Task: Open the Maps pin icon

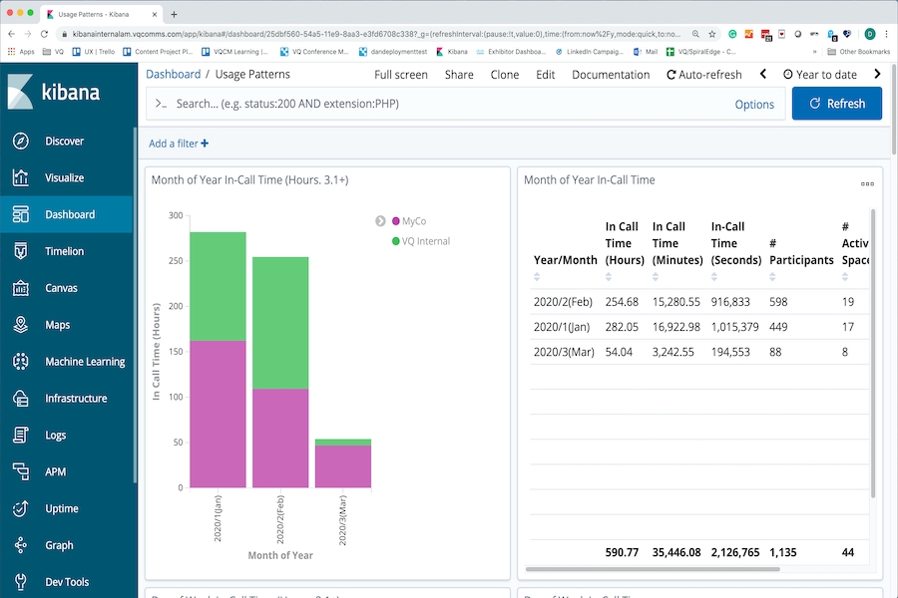Action: click(x=21, y=325)
